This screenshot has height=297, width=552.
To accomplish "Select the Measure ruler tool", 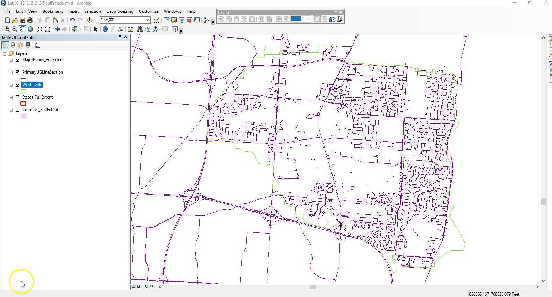I will point(130,29).
